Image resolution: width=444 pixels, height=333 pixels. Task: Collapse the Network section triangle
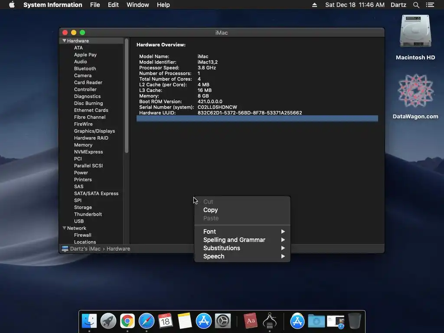pyautogui.click(x=64, y=228)
